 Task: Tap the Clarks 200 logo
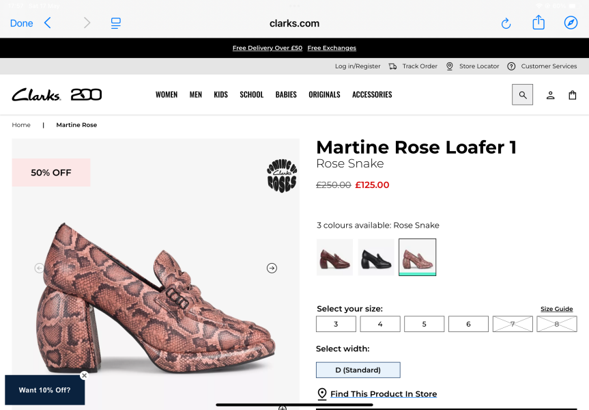[57, 94]
